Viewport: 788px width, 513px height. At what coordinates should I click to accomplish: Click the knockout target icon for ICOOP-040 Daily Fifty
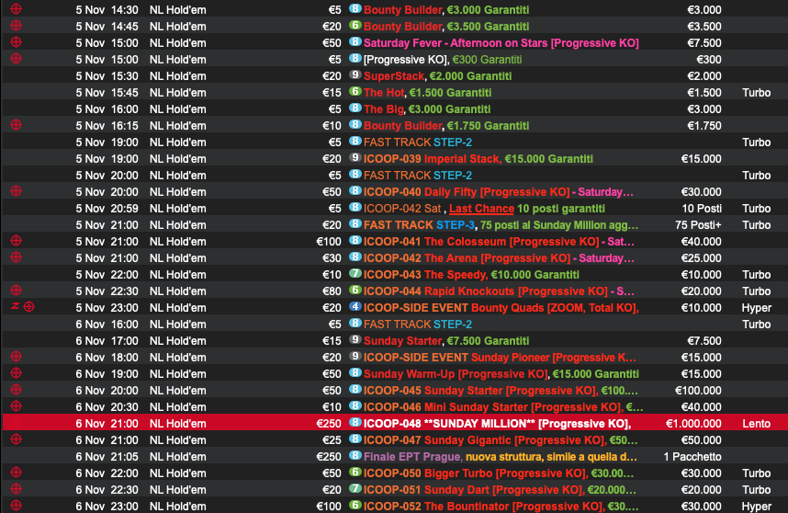pyautogui.click(x=17, y=191)
